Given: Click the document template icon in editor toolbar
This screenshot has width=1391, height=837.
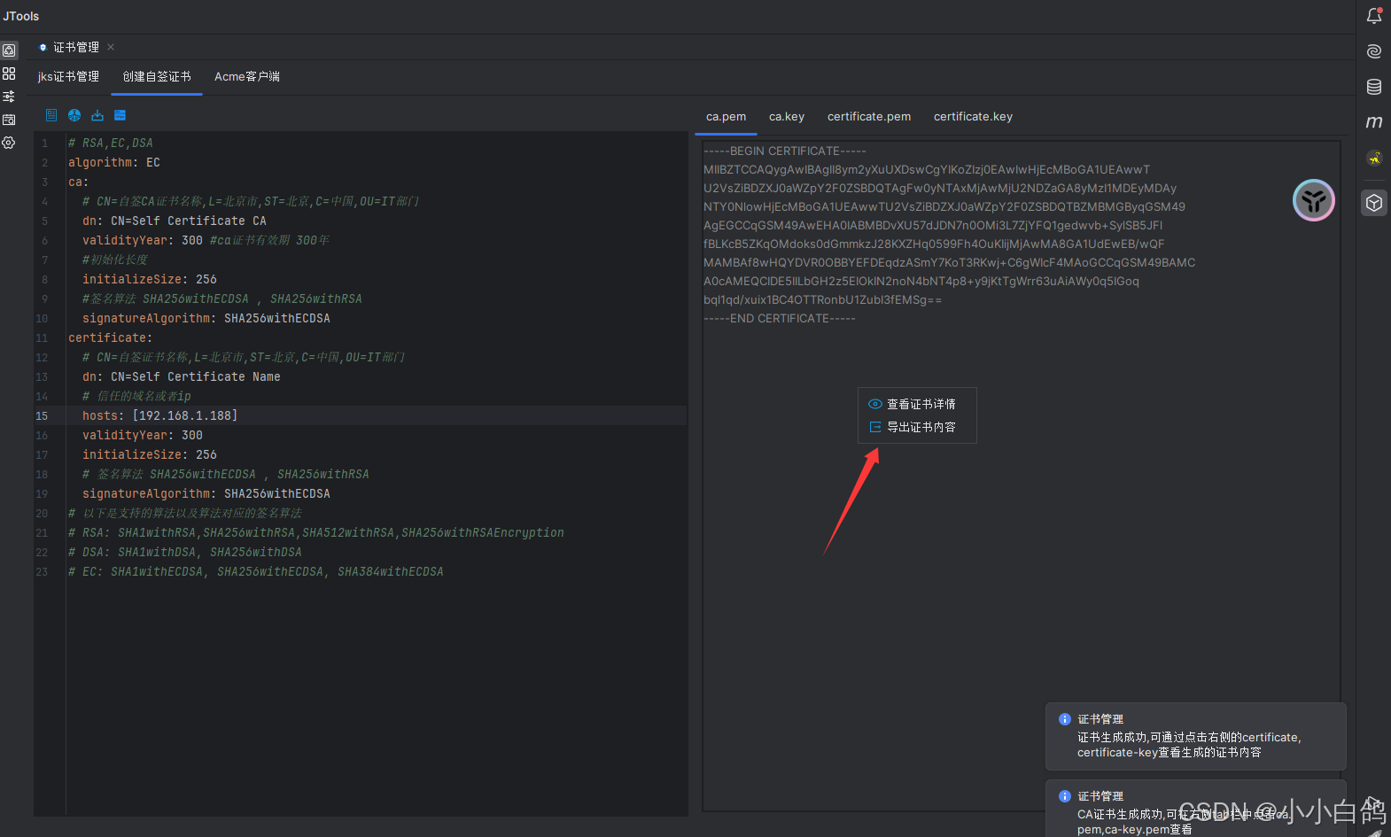Looking at the screenshot, I should pos(51,115).
